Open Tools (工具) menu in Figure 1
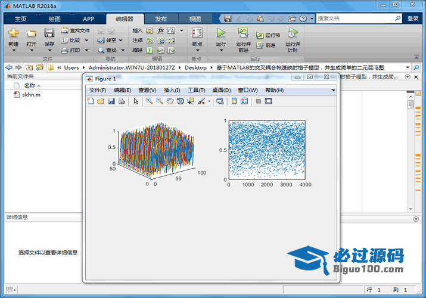426x298 pixels. [197, 90]
